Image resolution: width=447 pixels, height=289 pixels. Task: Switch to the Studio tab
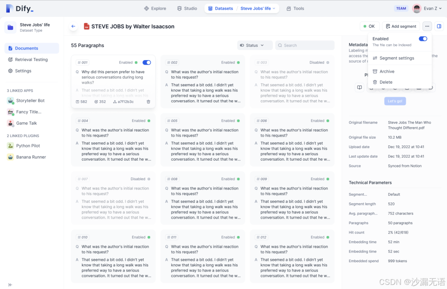point(187,9)
